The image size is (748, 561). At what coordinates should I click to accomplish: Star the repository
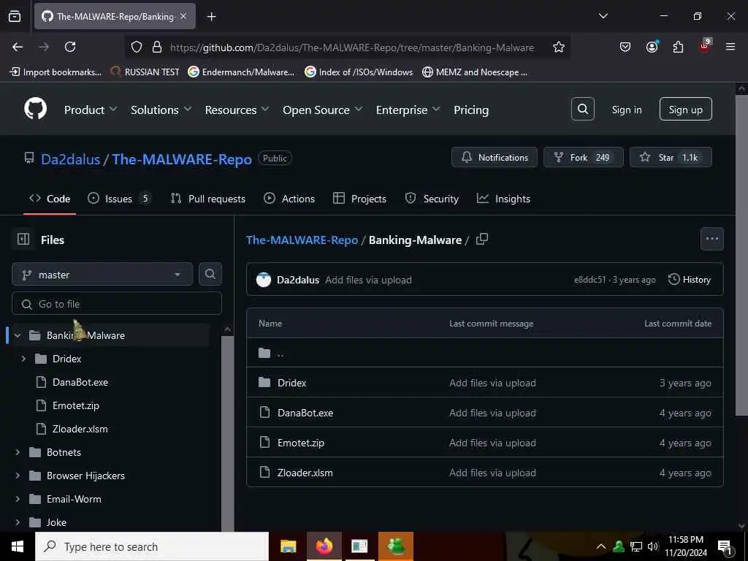(x=671, y=157)
